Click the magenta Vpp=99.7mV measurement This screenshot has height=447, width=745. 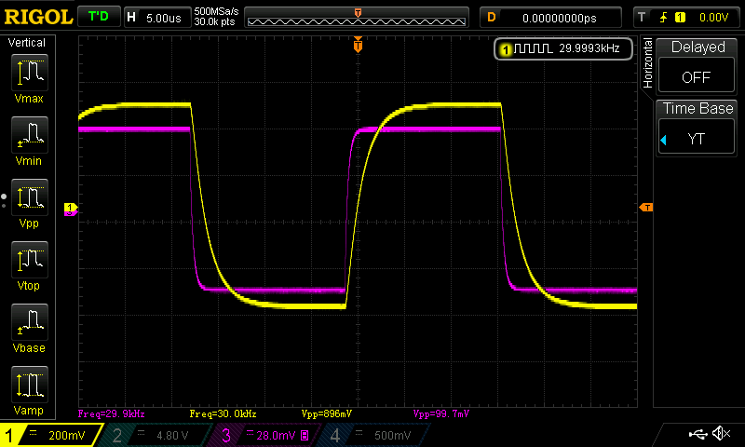tap(440, 413)
